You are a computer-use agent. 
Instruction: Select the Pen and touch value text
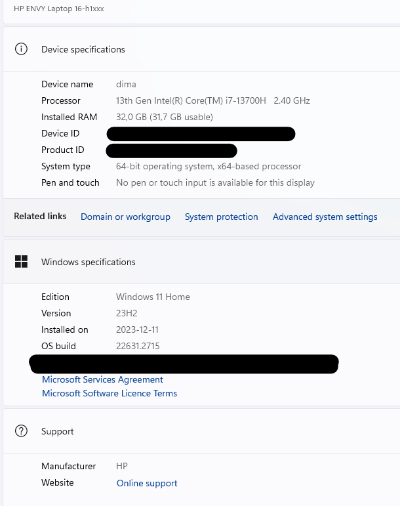tap(215, 182)
